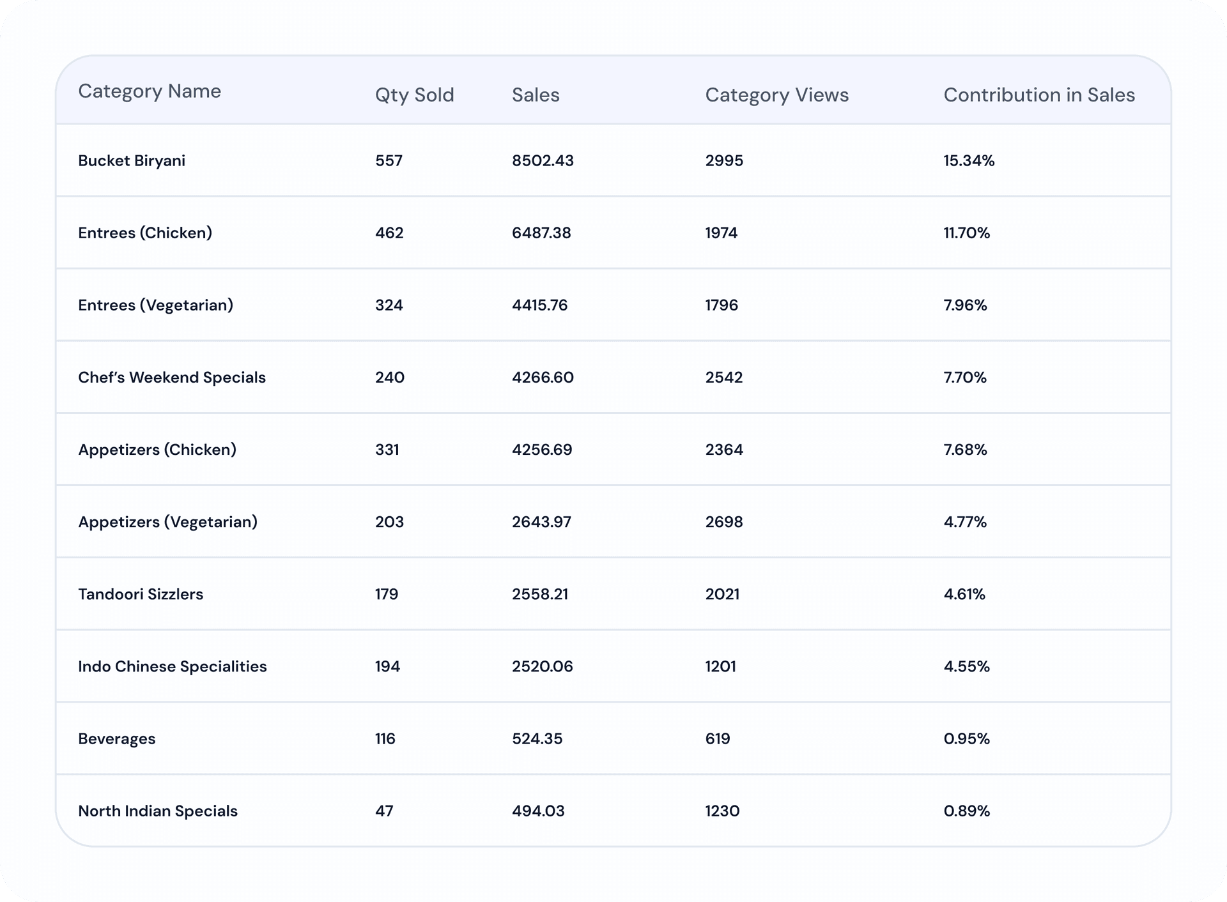Click the category views value 2542
Viewport: 1227px width, 902px height.
[723, 377]
